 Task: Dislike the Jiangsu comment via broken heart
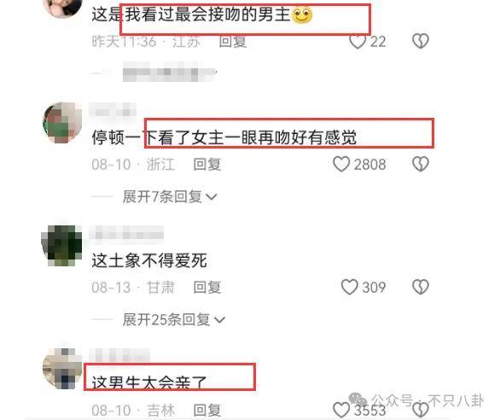(421, 42)
